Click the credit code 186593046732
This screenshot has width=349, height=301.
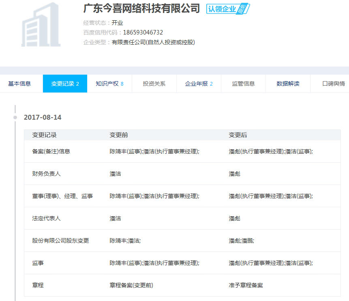click(x=137, y=32)
